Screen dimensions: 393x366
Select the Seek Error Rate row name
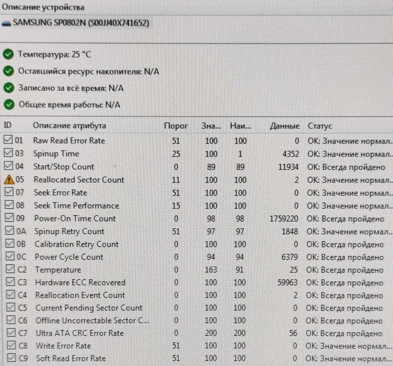tap(61, 193)
